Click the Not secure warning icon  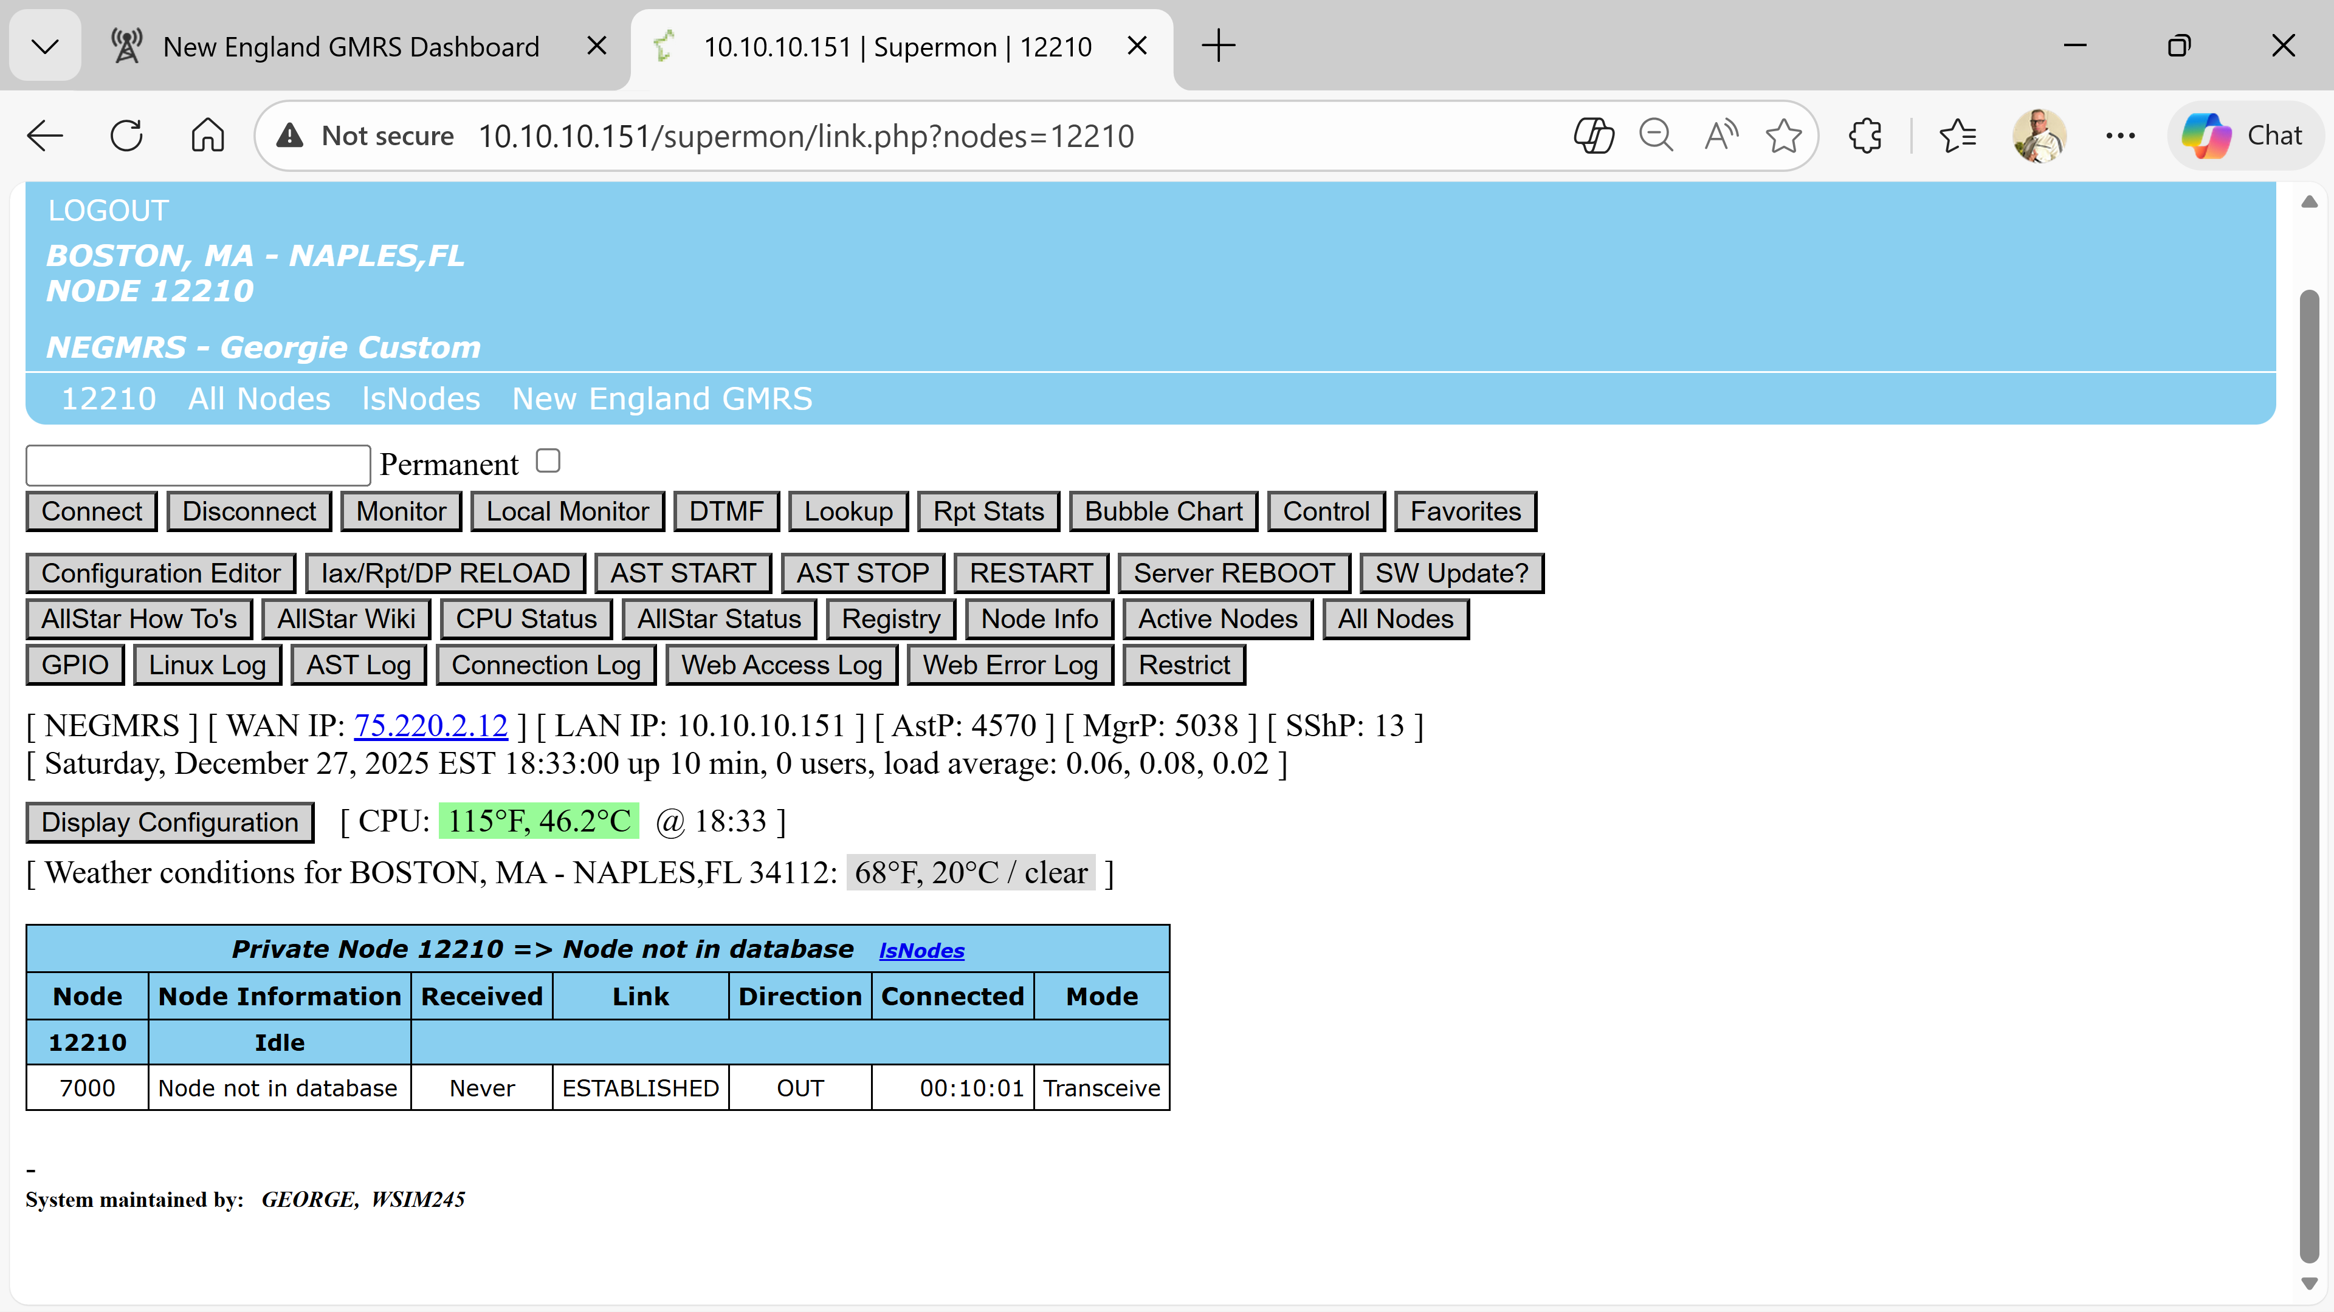coord(290,136)
